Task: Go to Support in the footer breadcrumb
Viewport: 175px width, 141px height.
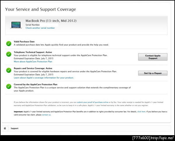Action: [x=15, y=128]
